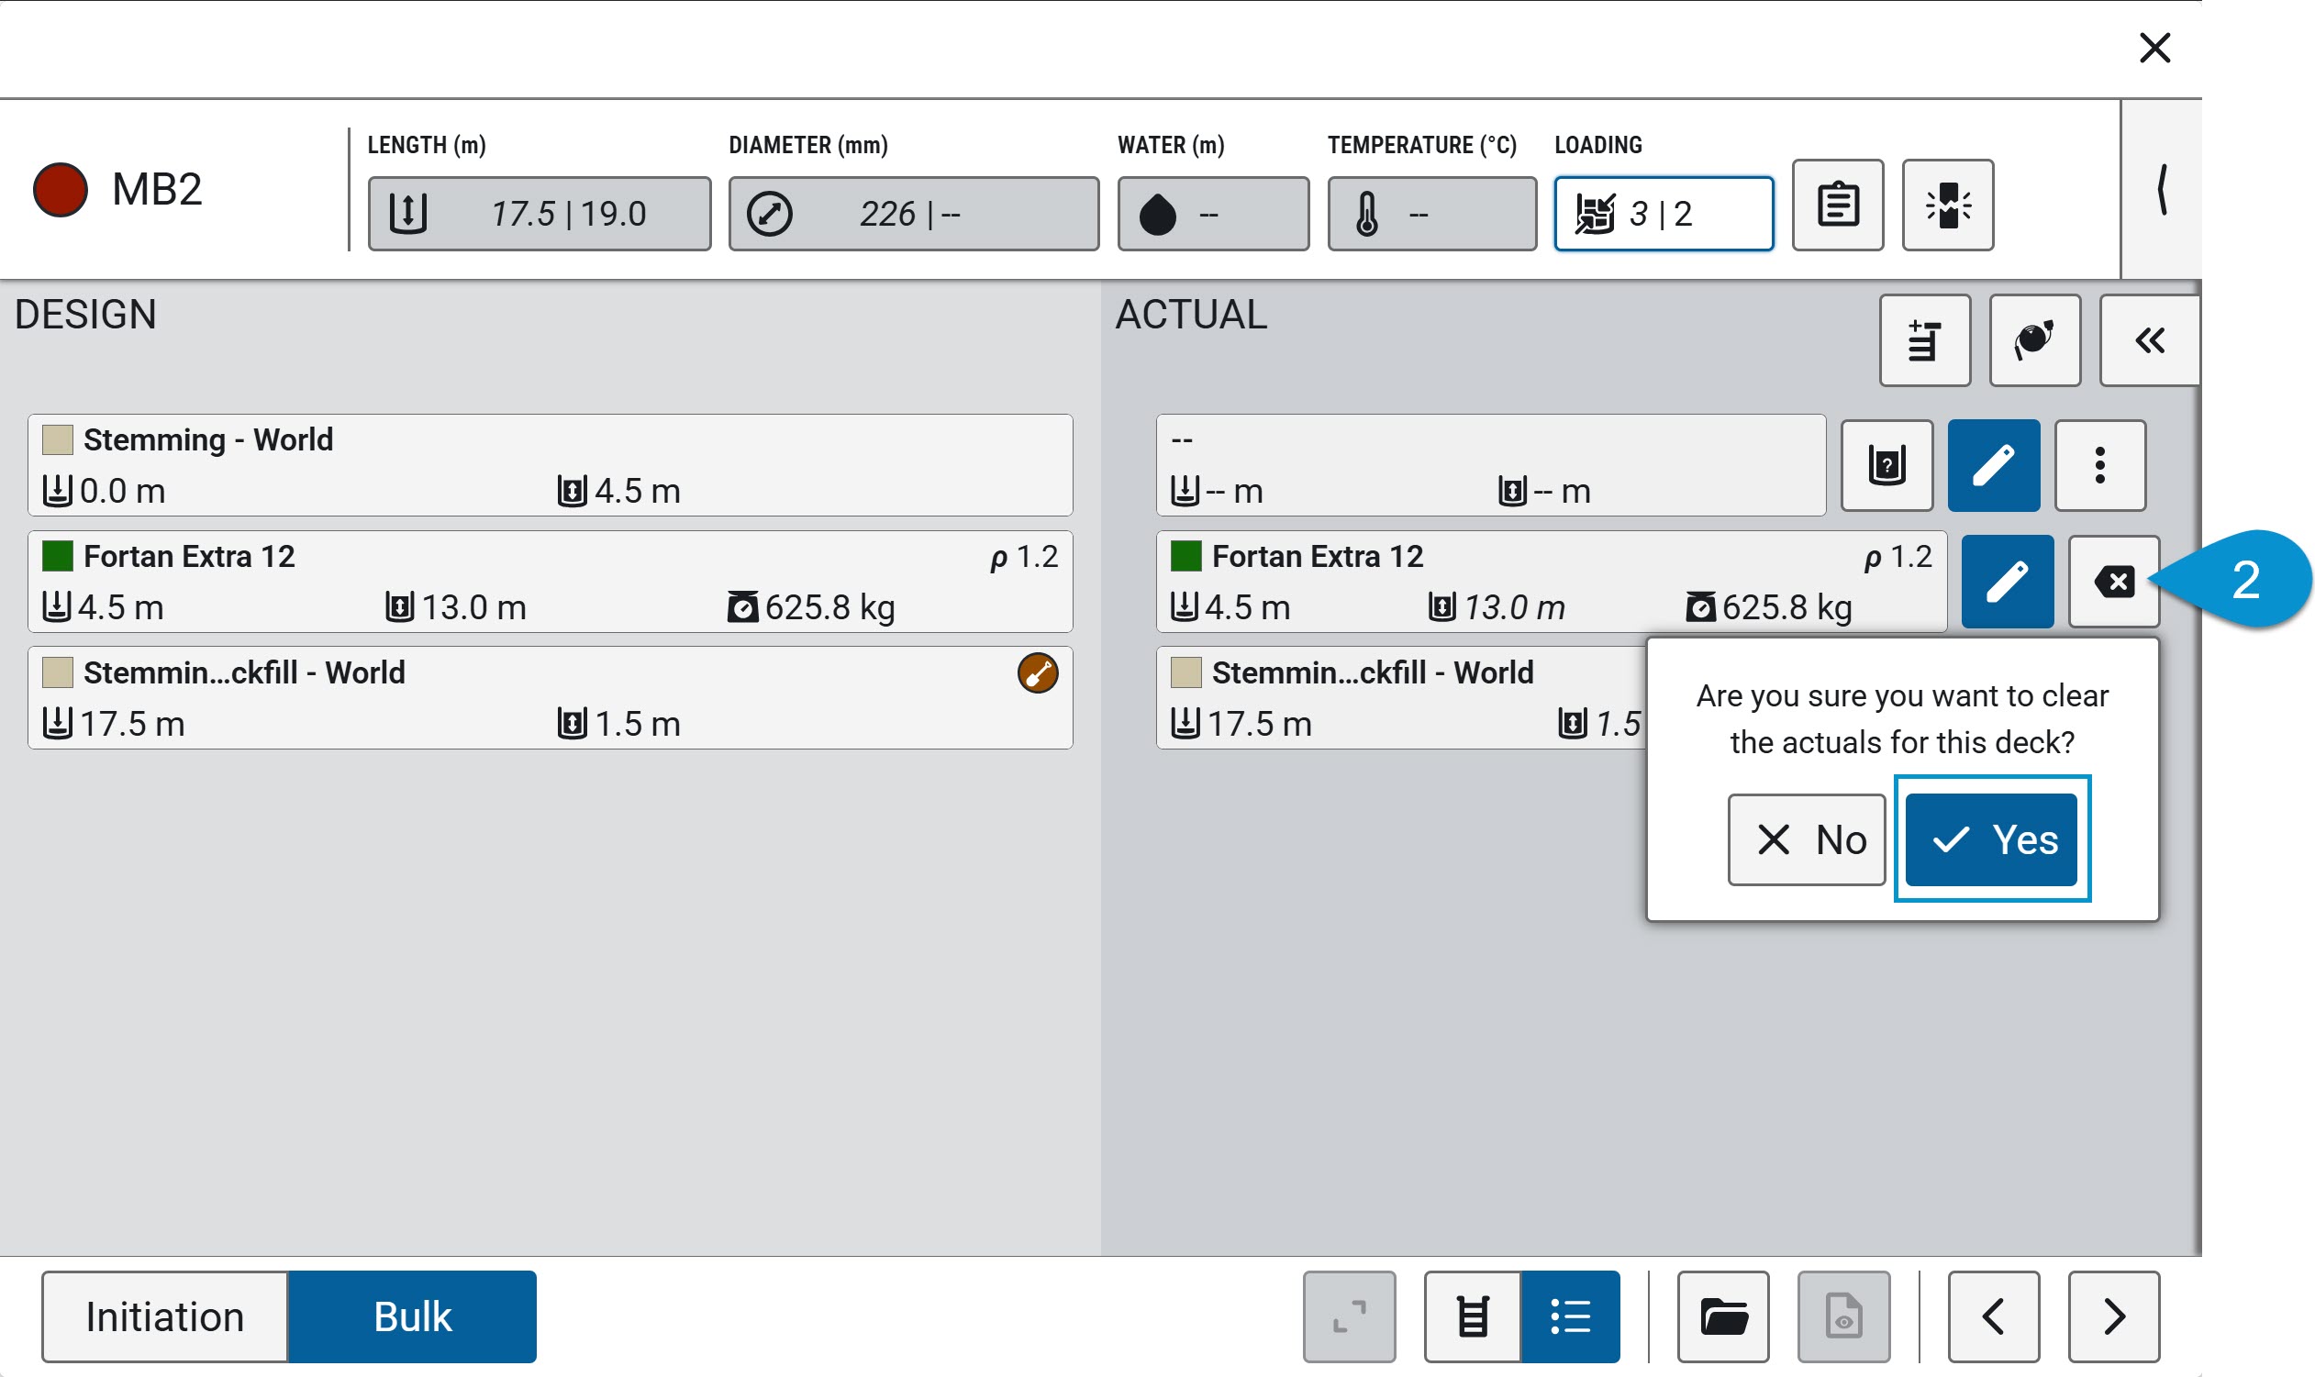Click the burst icon next to clipboard
The width and height of the screenshot is (2315, 1377).
1947,205
